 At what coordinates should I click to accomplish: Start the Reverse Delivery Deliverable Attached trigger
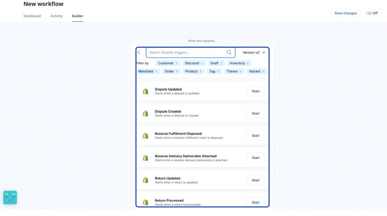click(255, 158)
